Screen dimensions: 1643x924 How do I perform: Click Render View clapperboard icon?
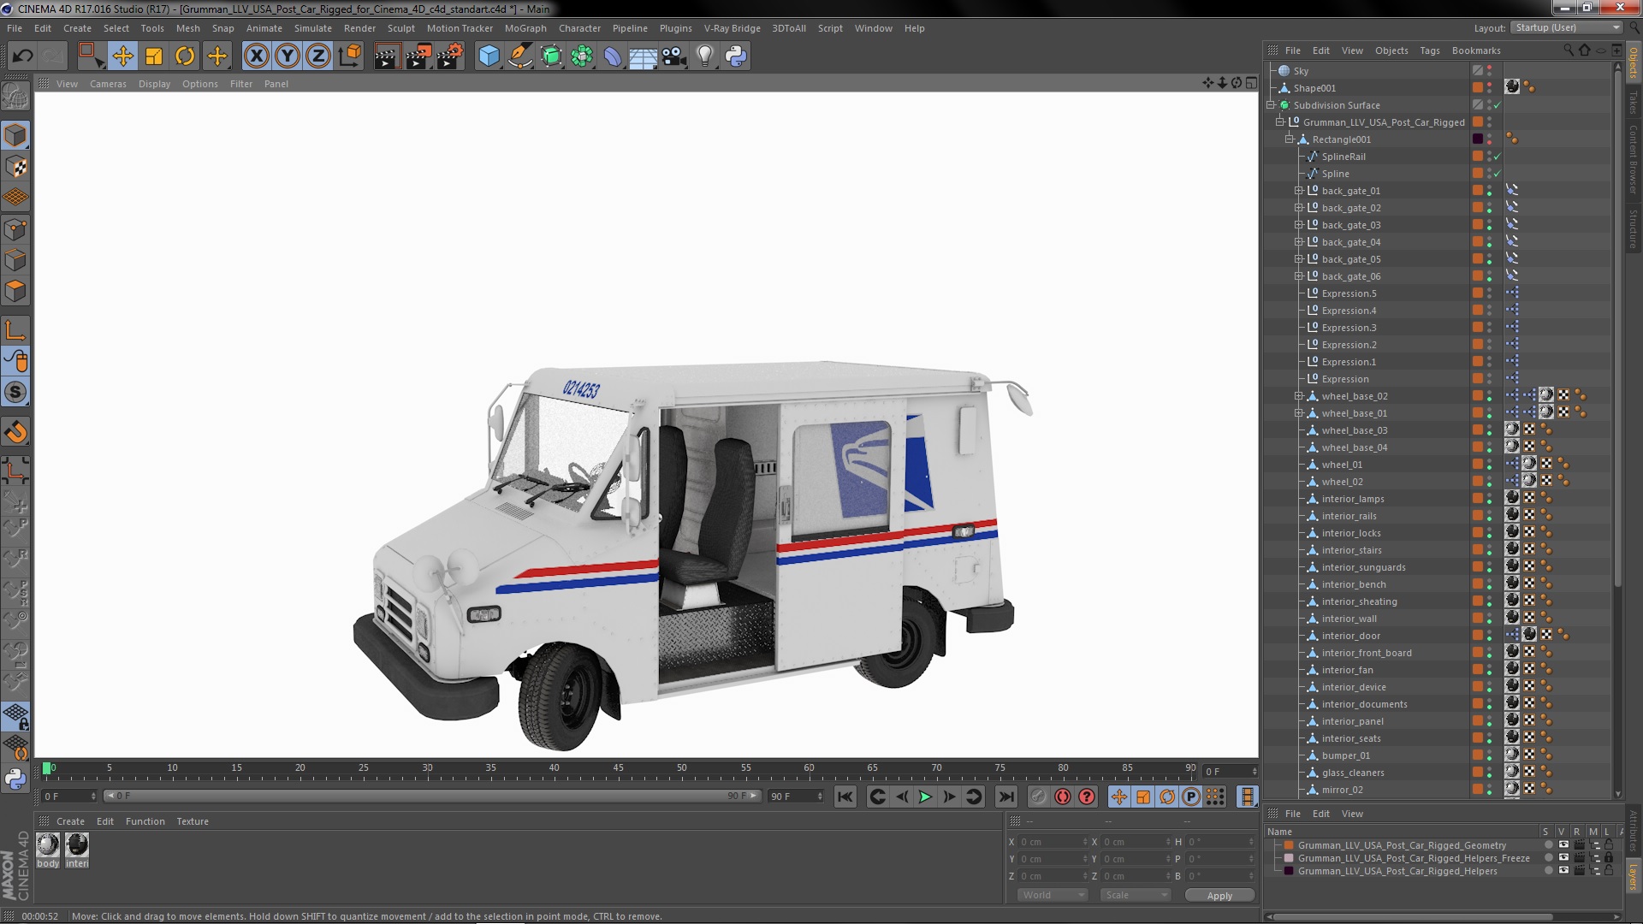pyautogui.click(x=387, y=56)
